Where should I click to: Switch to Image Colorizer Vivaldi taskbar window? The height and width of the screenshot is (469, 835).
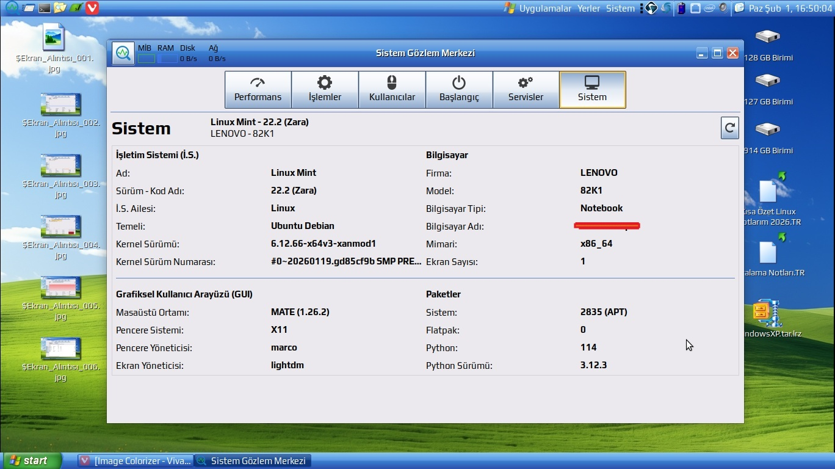coord(135,461)
